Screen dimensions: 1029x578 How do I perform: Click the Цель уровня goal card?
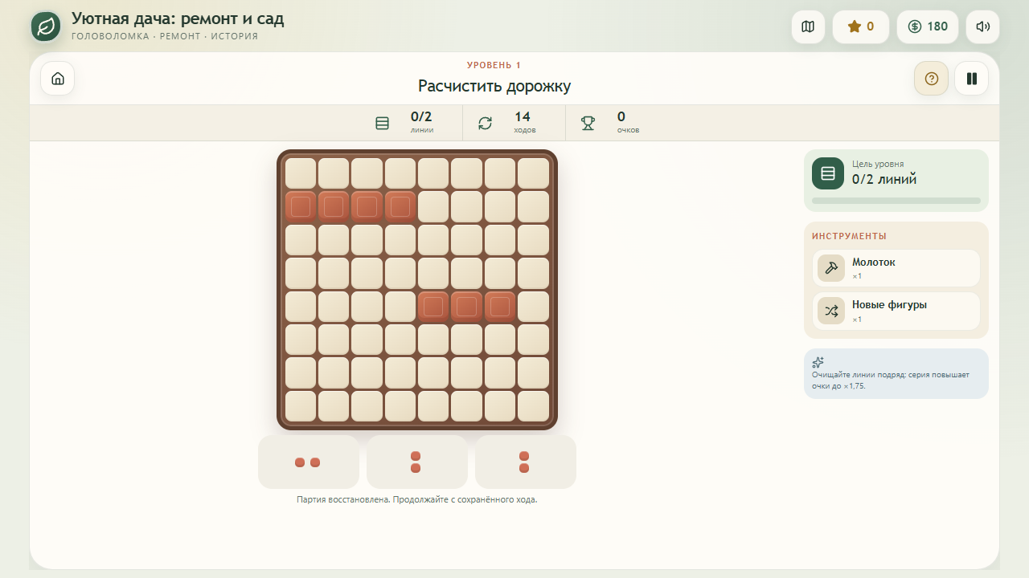896,181
